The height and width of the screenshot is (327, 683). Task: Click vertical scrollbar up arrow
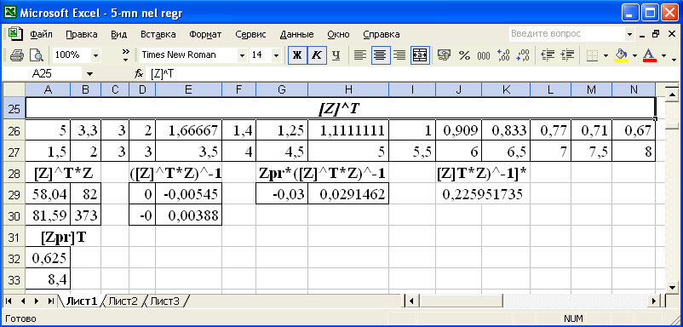(x=673, y=94)
